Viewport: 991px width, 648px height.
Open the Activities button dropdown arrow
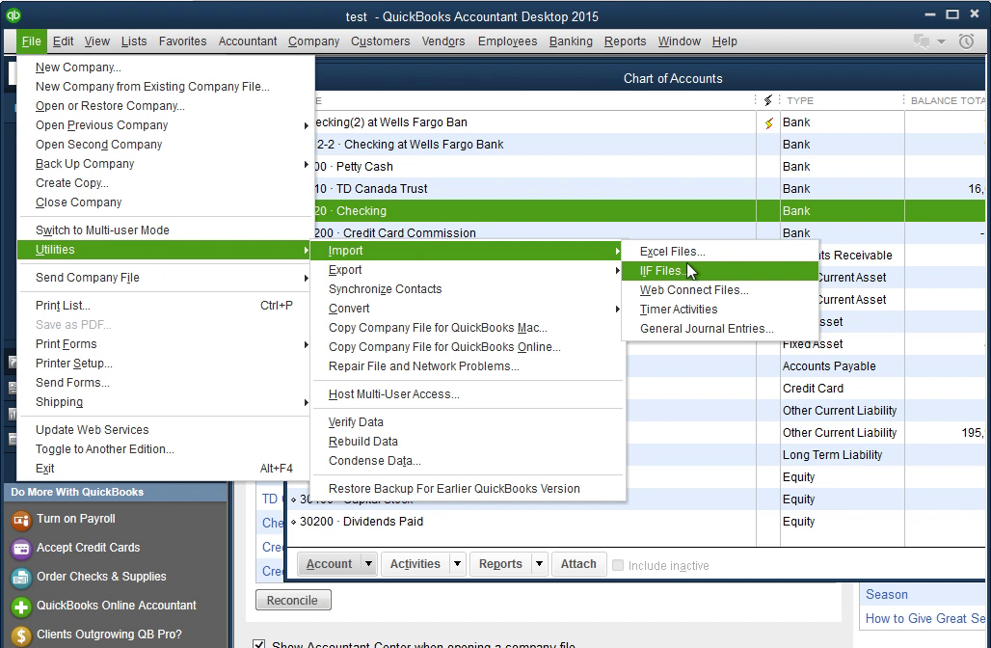point(457,563)
